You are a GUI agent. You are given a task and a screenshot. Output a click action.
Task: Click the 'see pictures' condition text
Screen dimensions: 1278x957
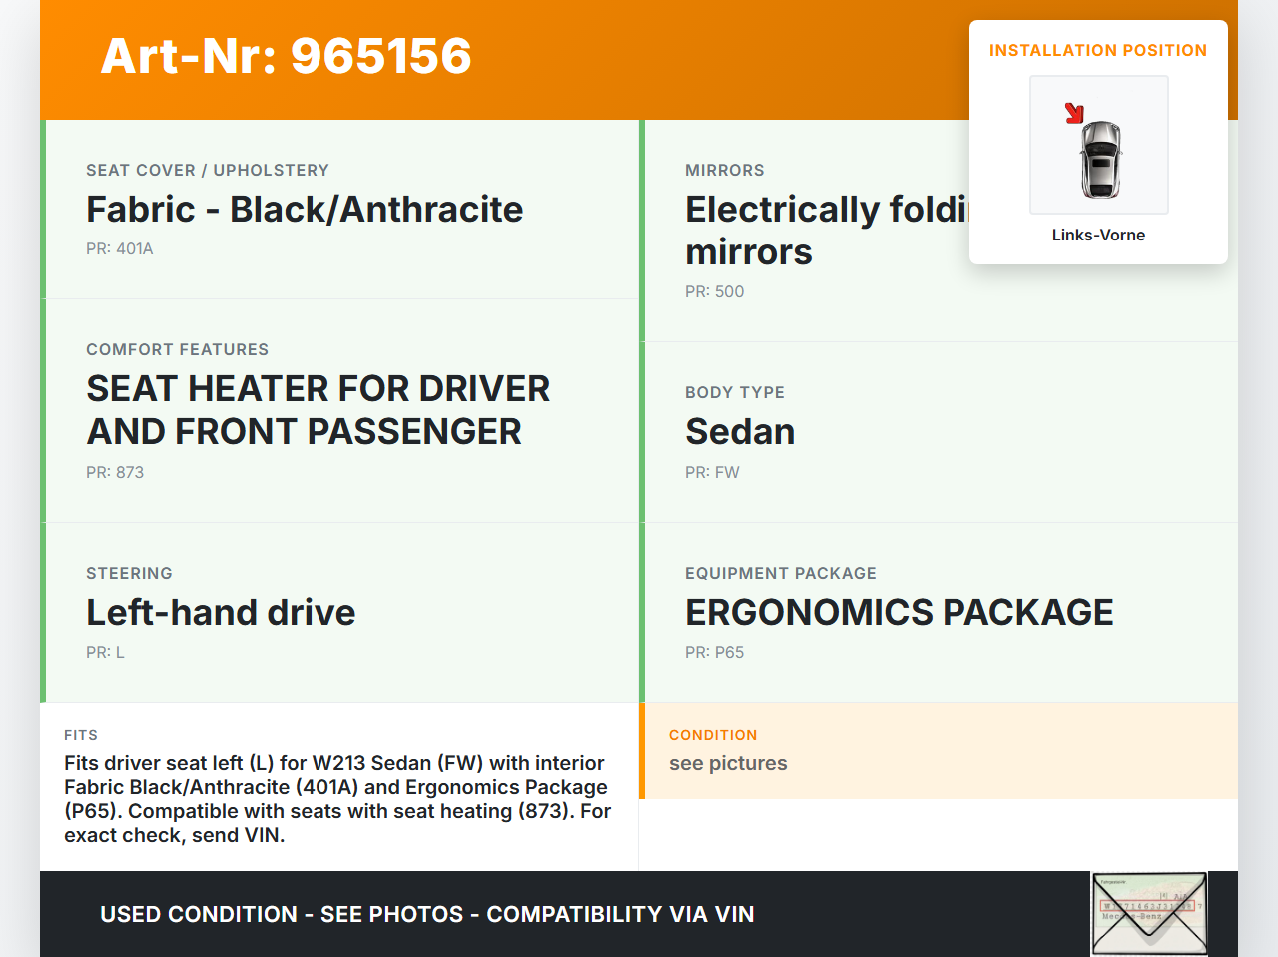click(x=728, y=763)
